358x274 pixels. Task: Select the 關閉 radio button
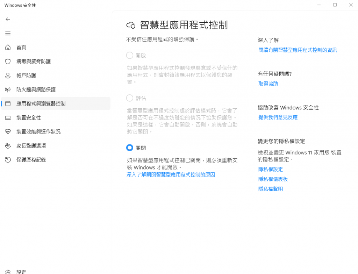[130, 148]
